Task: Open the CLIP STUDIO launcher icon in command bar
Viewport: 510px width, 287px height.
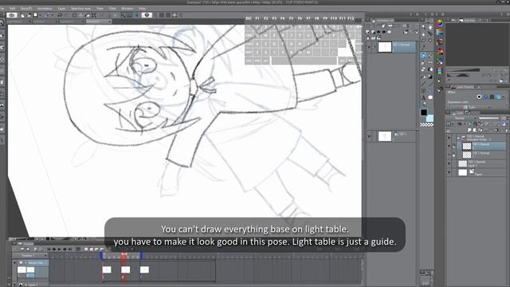Action: click(12, 15)
